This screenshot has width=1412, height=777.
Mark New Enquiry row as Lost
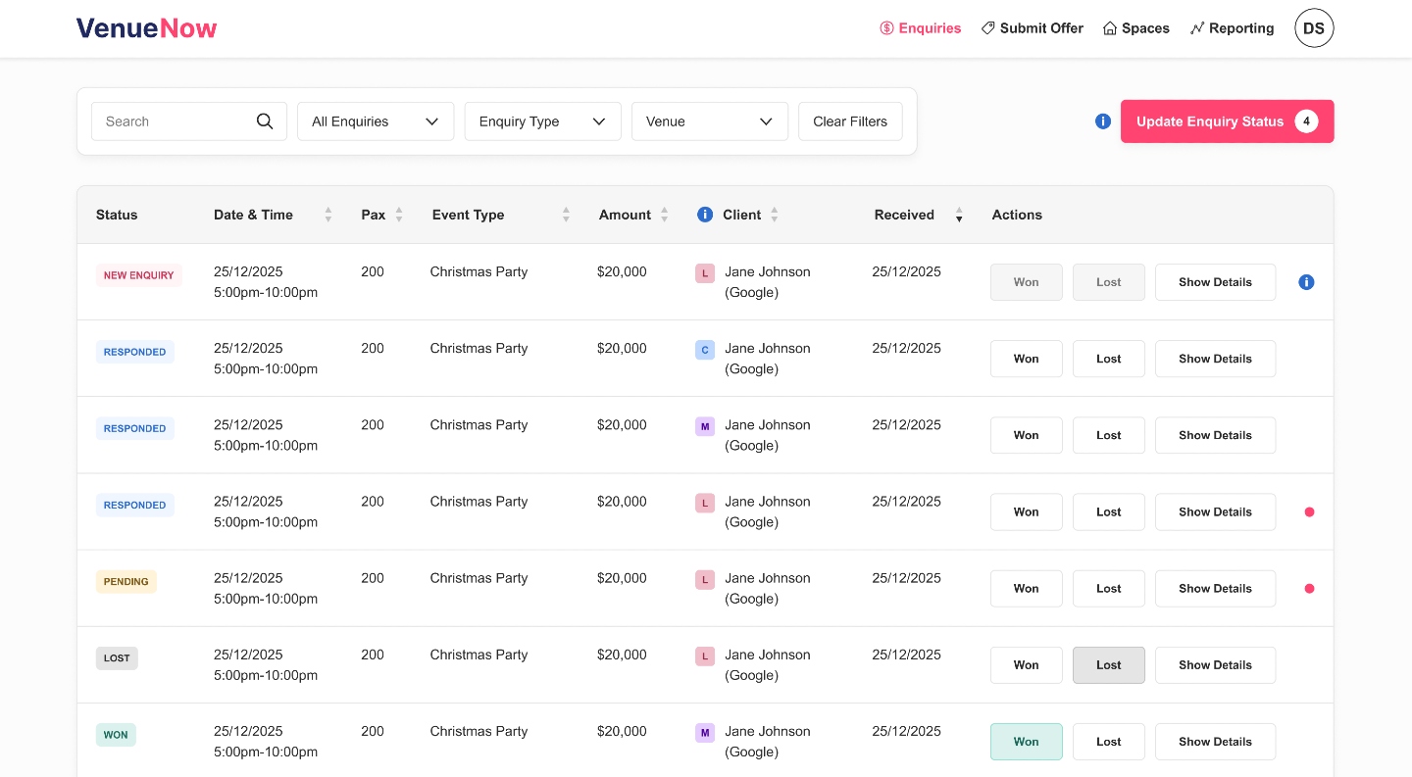[1109, 282]
